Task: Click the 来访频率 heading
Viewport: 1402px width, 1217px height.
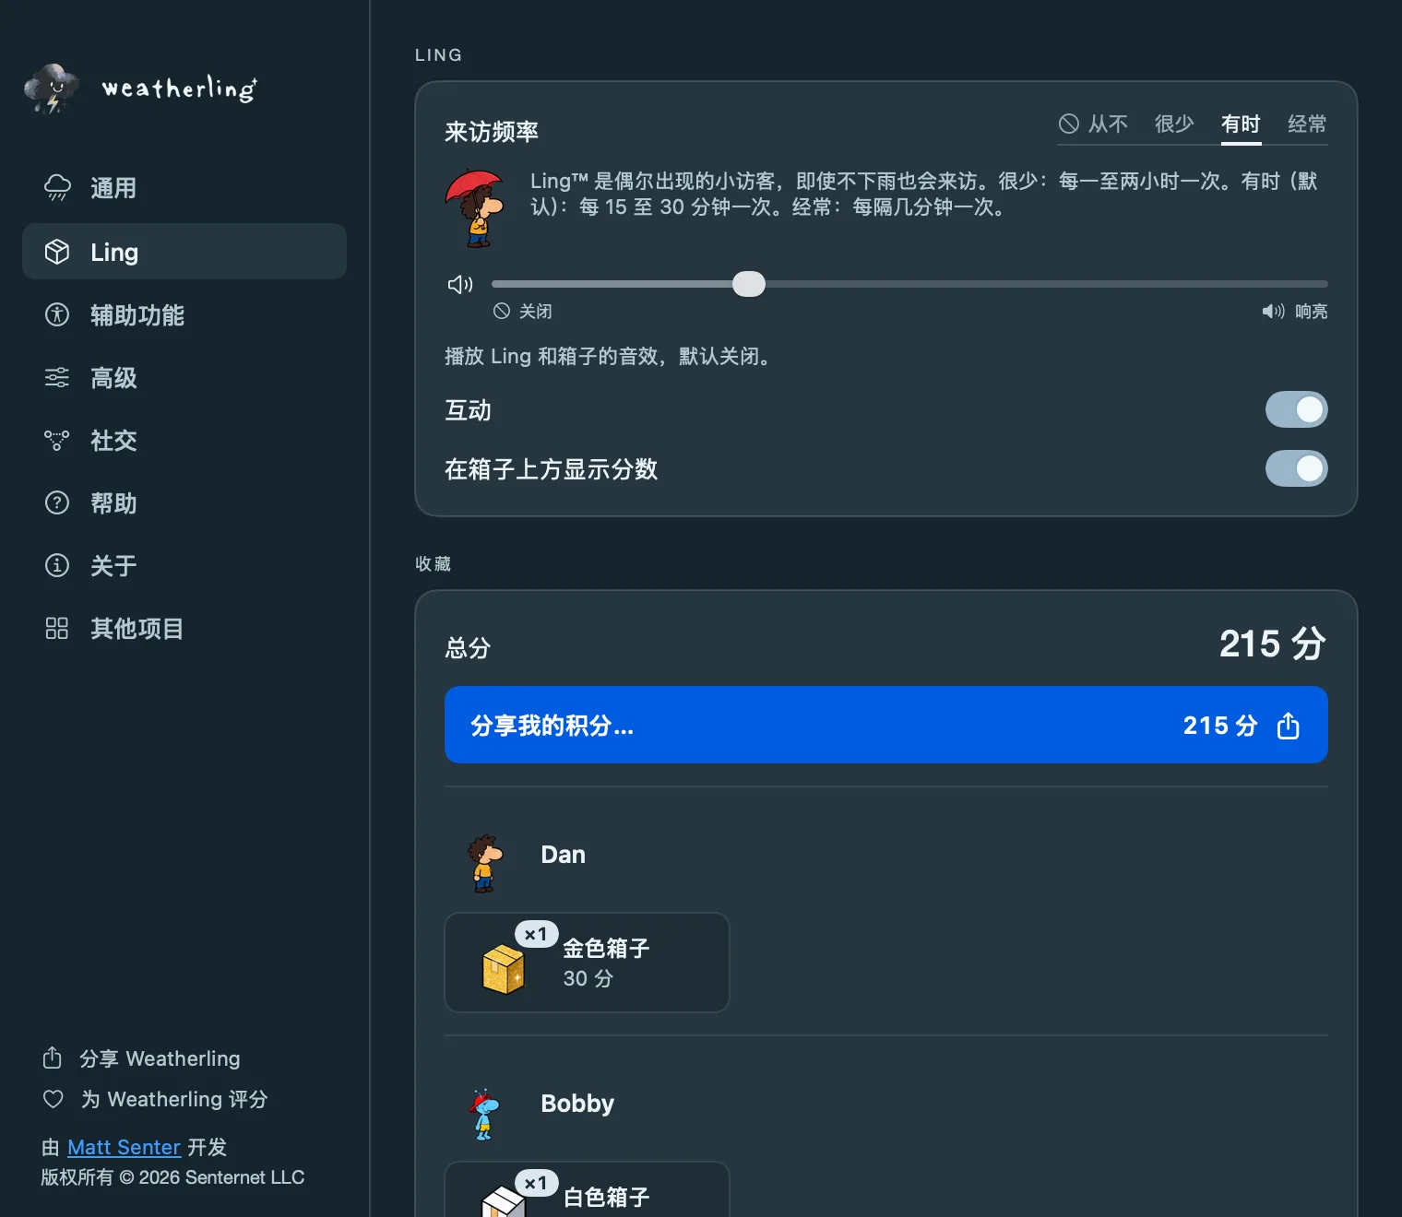Action: 492,132
